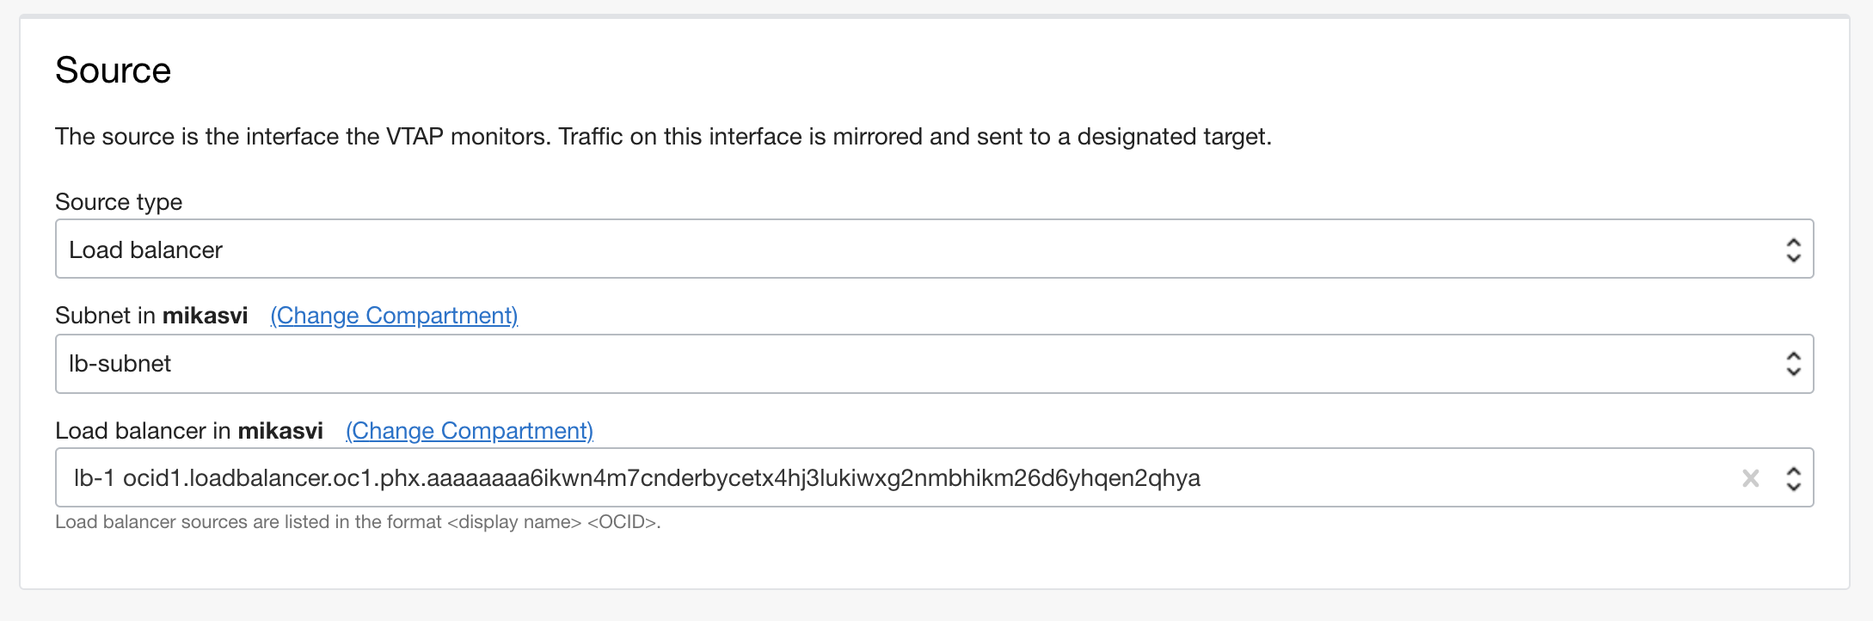Click the up-down arrows next to Load balancer field

[1794, 478]
